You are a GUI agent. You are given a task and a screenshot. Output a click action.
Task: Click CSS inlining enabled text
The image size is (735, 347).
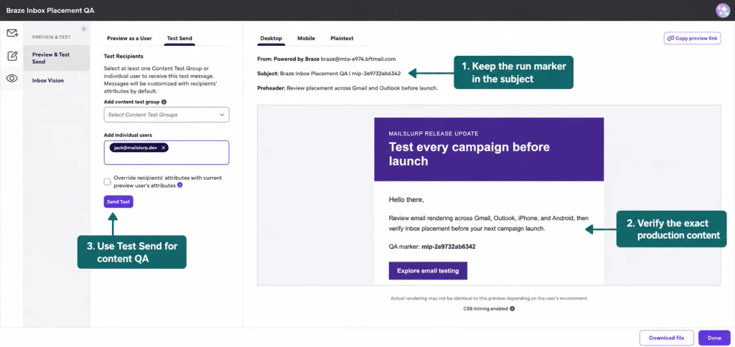pos(486,308)
